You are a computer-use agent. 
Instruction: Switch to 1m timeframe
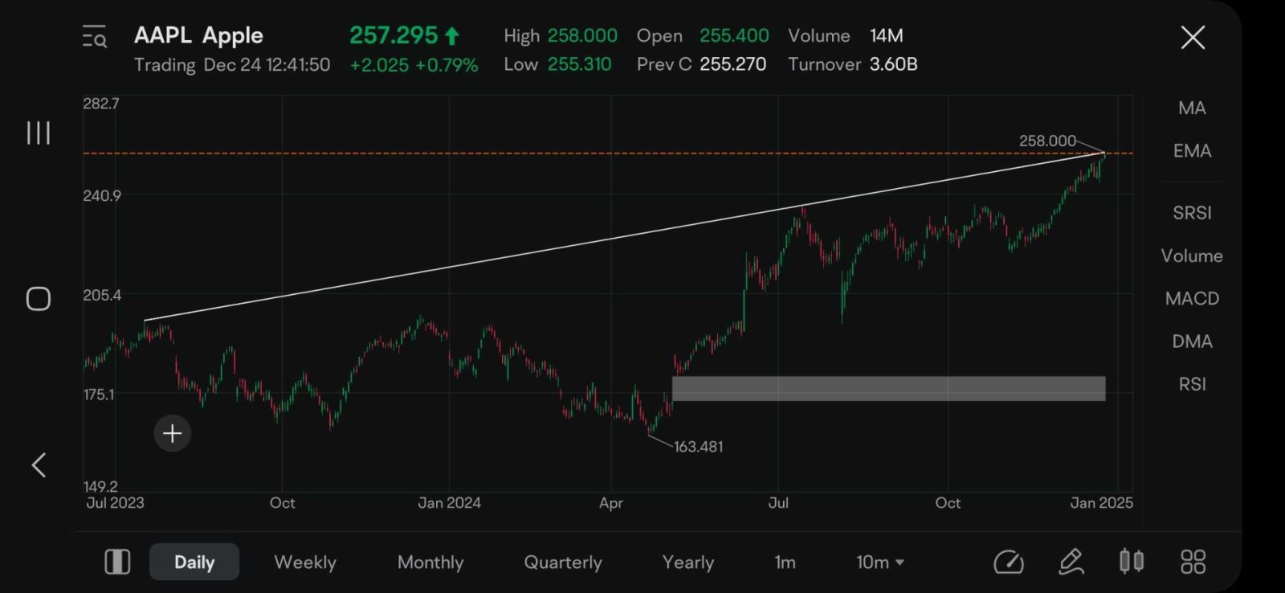(x=785, y=562)
